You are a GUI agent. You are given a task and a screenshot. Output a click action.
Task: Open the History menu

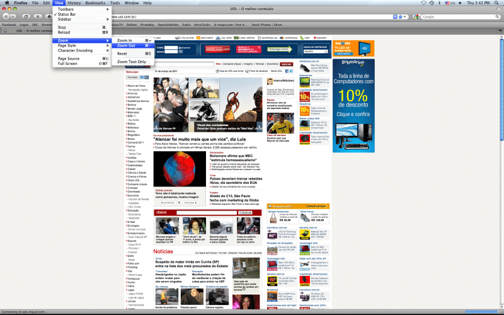74,3
